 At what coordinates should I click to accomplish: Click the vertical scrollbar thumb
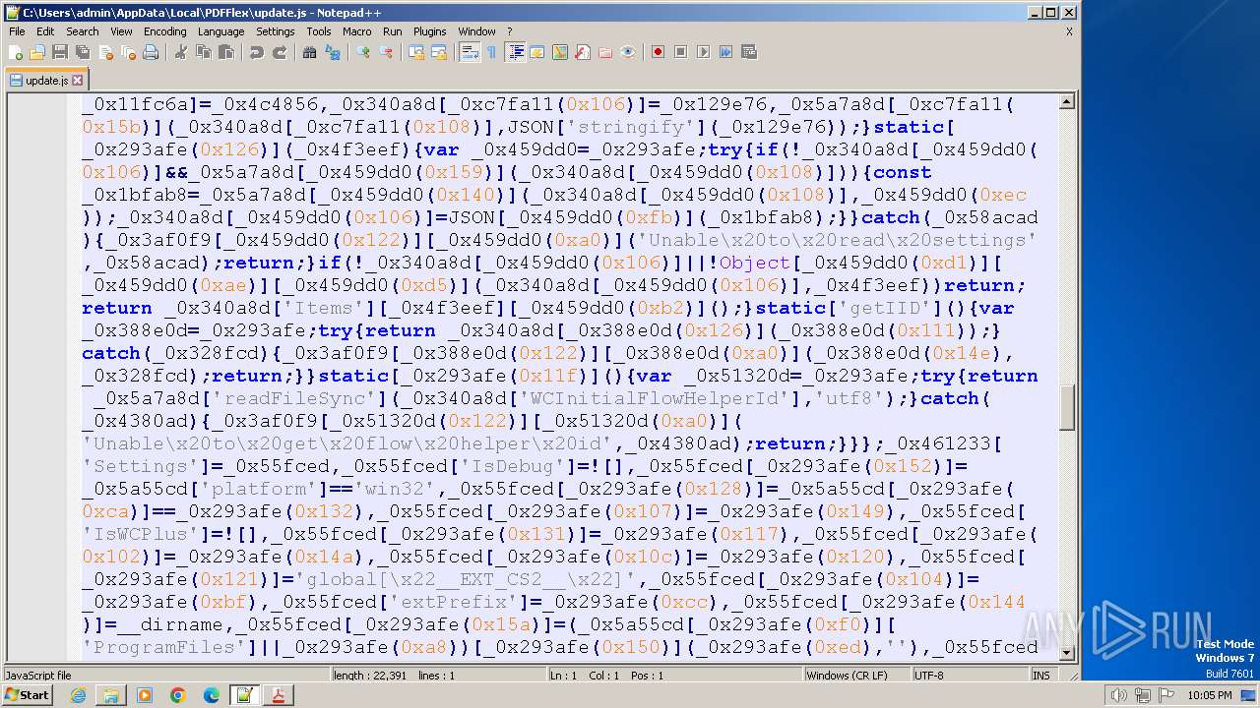(x=1067, y=407)
